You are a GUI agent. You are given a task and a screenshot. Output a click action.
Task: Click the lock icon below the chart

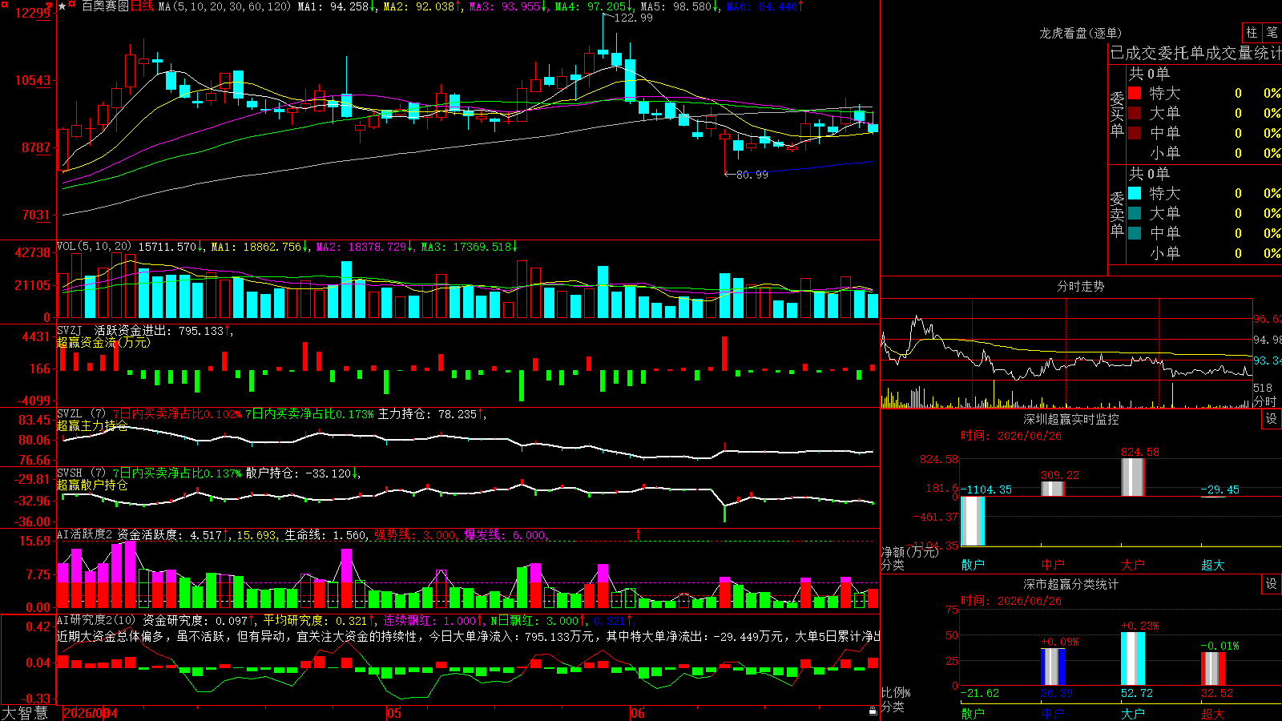(873, 711)
